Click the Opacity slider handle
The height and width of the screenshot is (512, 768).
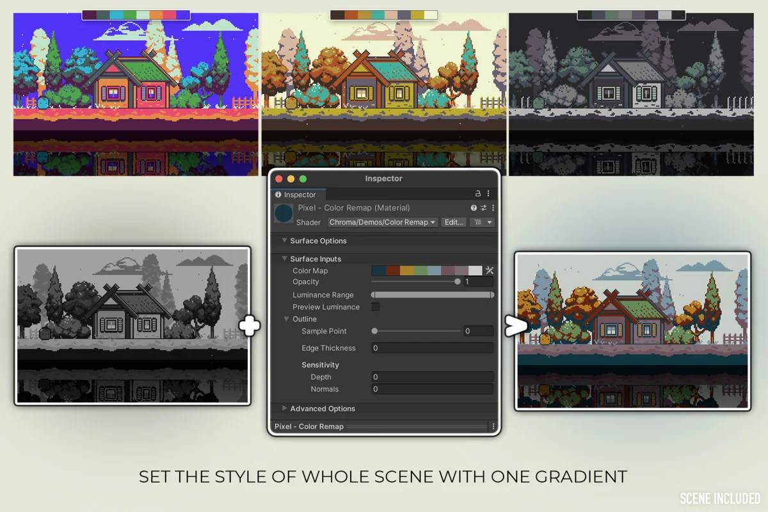coord(457,282)
